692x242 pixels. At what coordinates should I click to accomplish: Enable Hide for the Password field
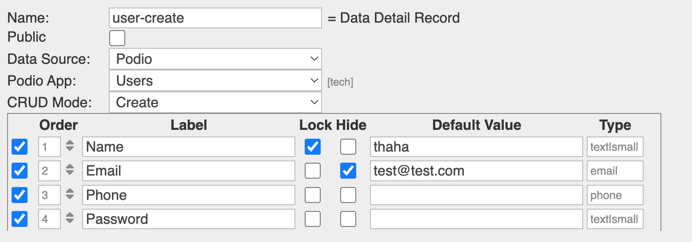tap(348, 219)
